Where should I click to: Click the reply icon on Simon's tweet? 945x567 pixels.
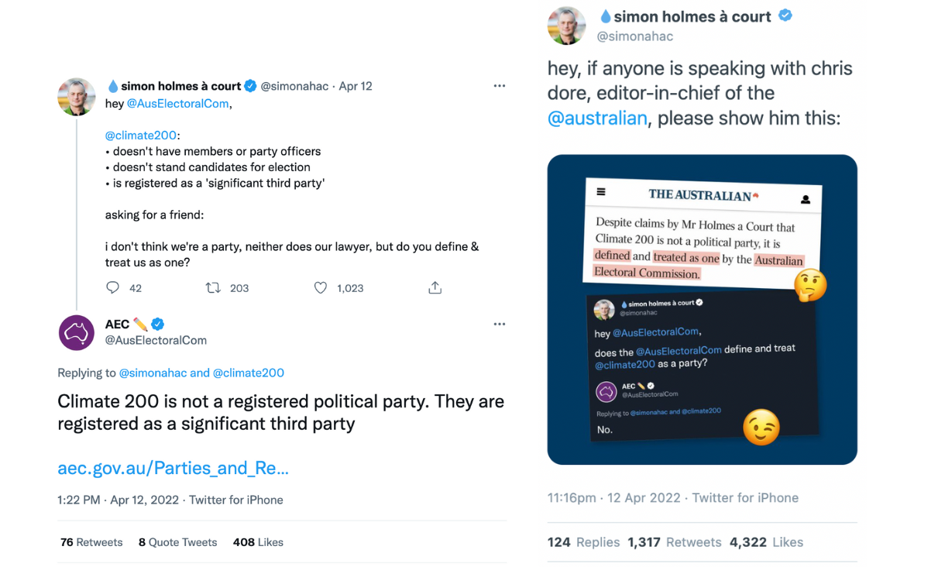113,288
